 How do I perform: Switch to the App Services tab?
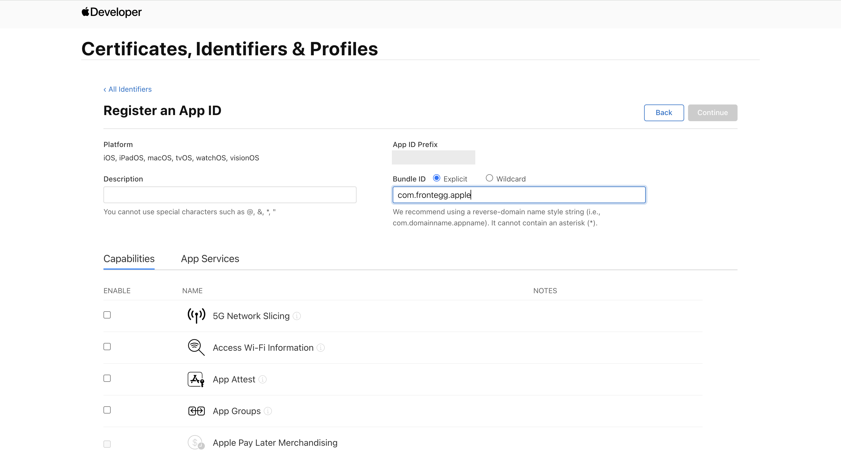coord(210,259)
